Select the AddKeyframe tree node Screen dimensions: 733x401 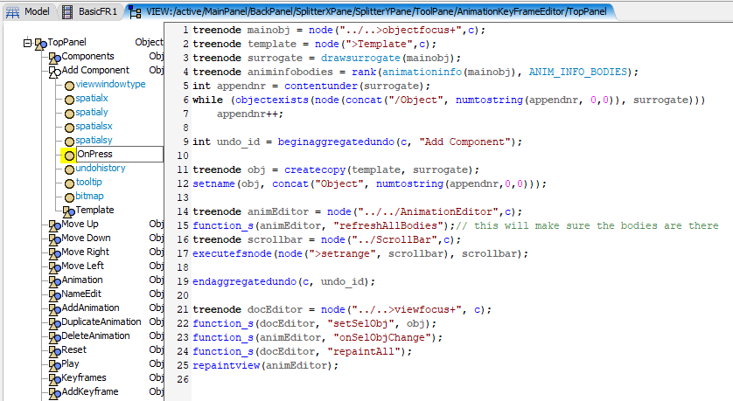[89, 392]
